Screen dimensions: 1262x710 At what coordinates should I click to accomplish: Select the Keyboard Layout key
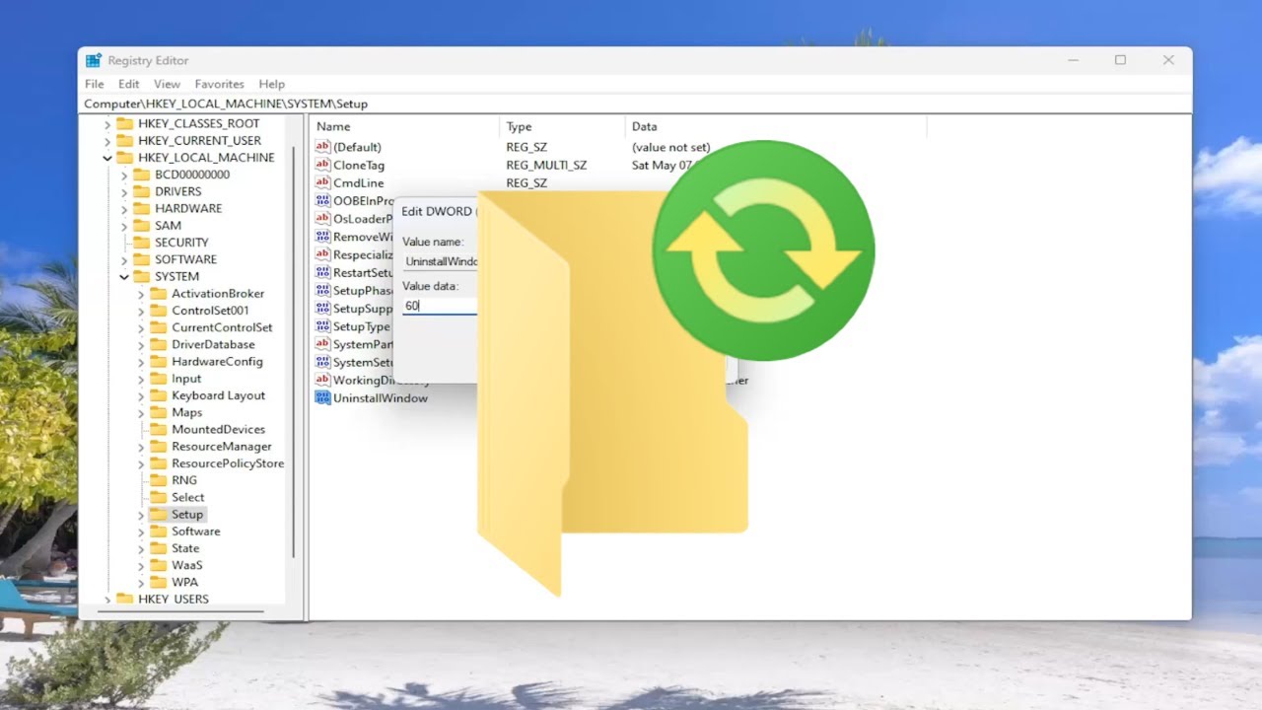click(218, 395)
